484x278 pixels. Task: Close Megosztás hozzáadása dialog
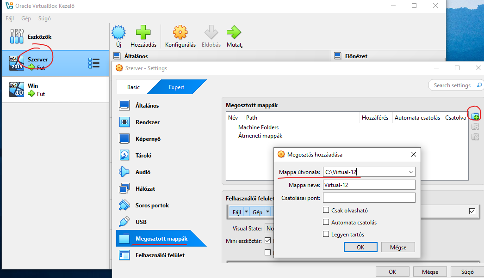414,154
